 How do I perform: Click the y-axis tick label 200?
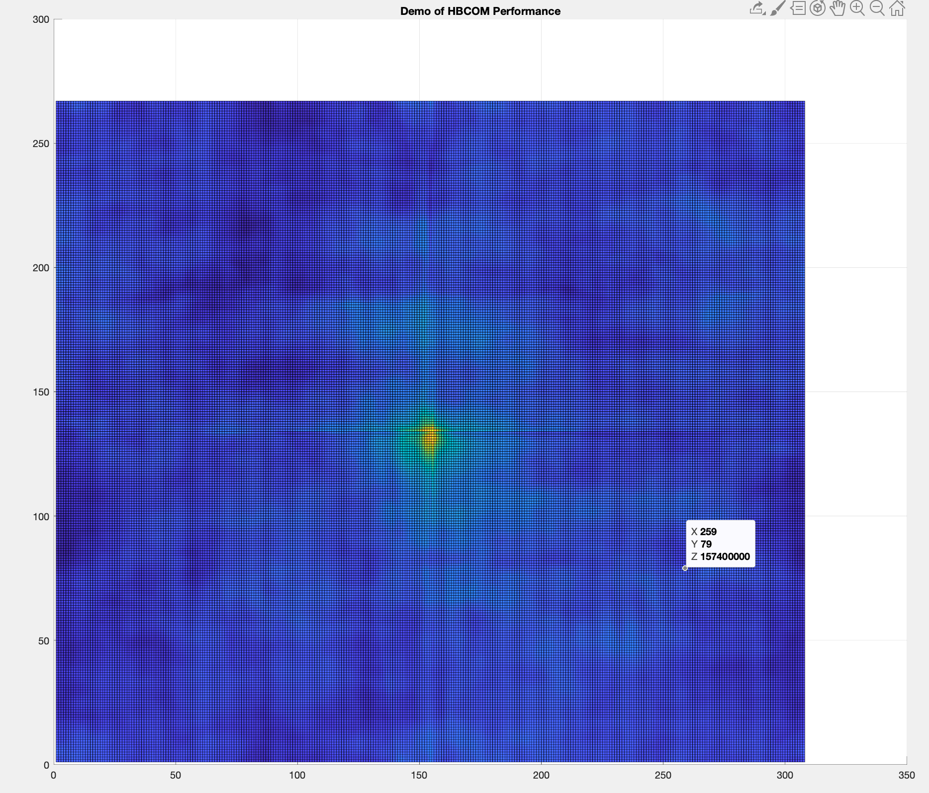41,268
